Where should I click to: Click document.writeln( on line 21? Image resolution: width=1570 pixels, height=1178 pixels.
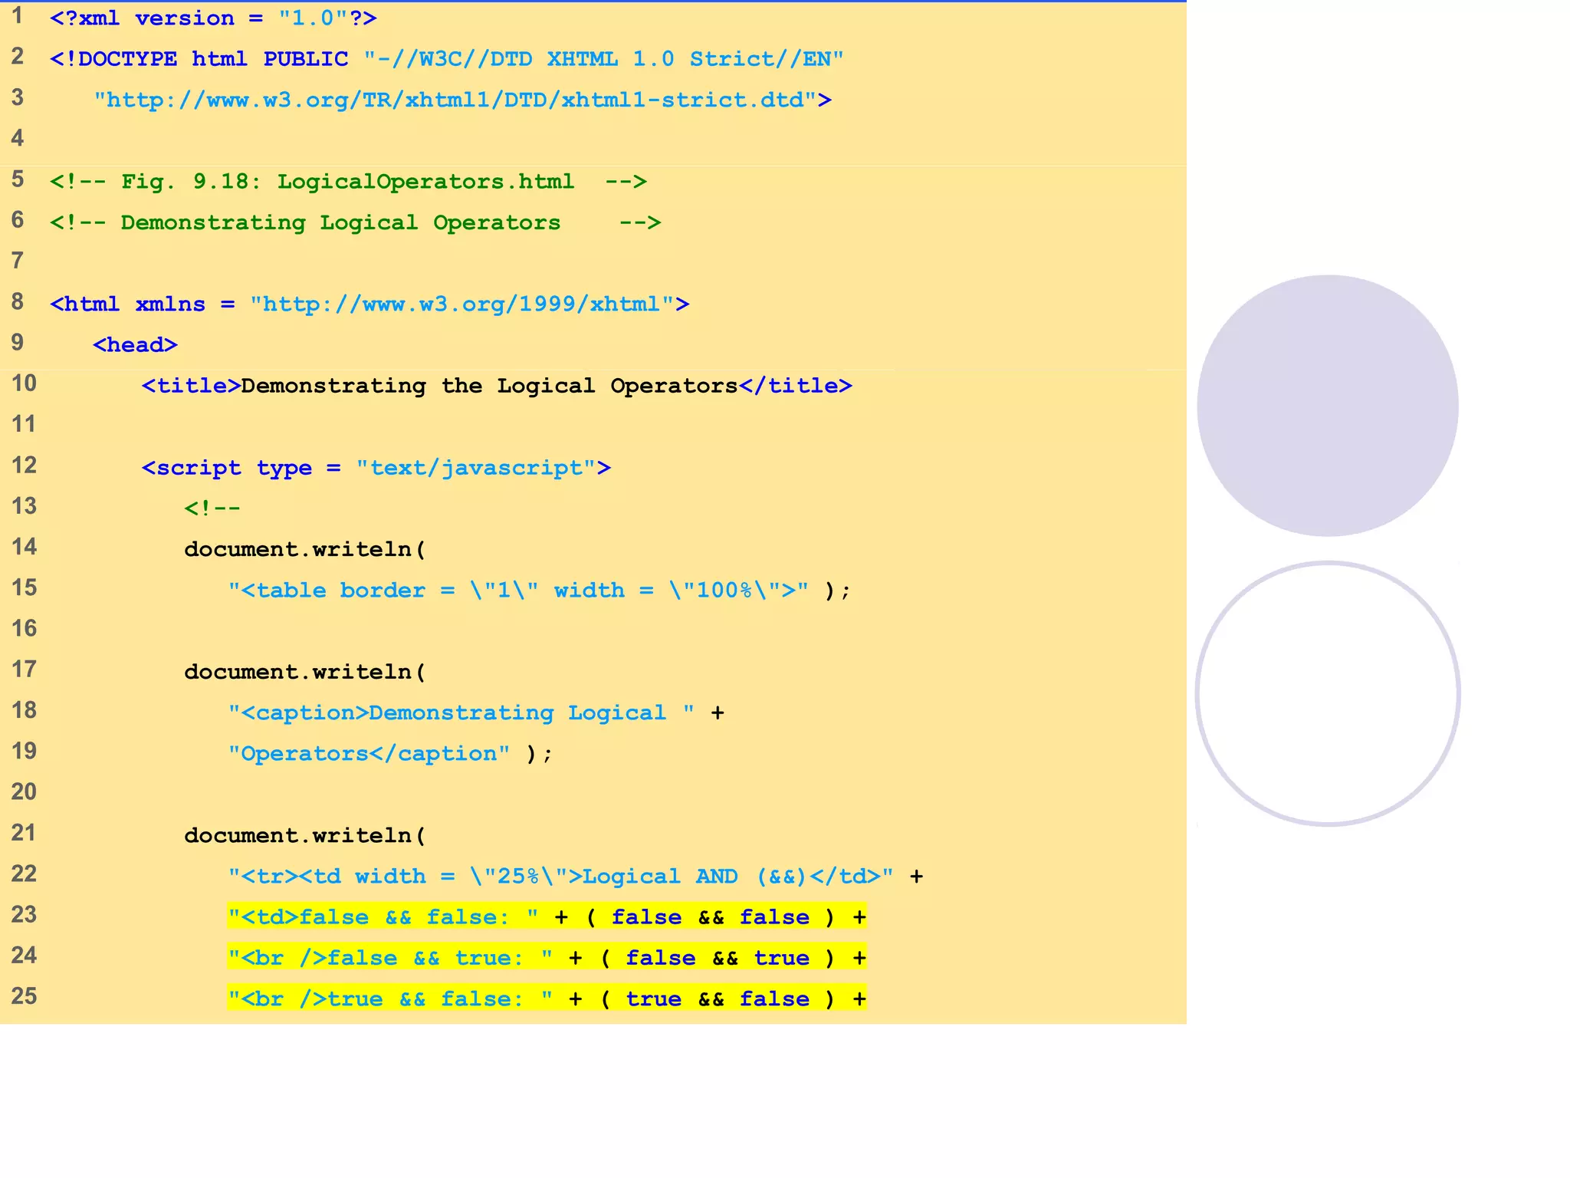pyautogui.click(x=305, y=835)
